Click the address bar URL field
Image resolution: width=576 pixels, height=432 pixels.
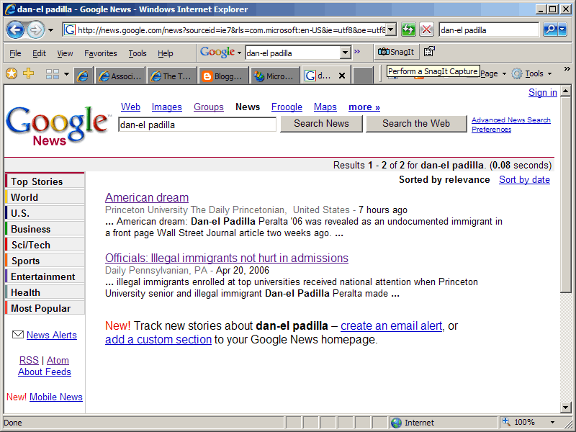click(225, 30)
